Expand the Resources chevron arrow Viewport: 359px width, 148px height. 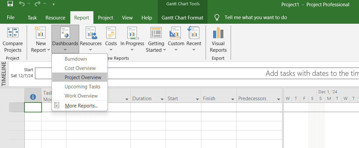coord(91,50)
